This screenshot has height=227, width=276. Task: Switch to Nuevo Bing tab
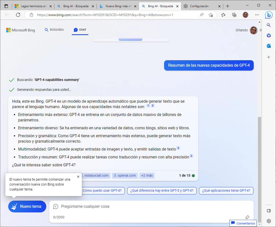[118, 6]
